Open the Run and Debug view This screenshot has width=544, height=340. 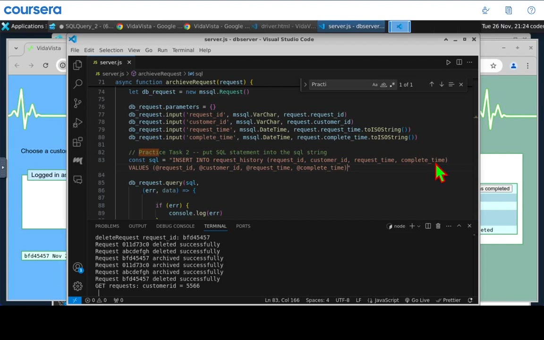point(78,123)
